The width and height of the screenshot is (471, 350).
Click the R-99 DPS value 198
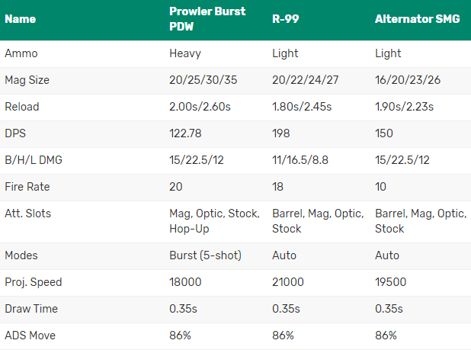(x=281, y=133)
